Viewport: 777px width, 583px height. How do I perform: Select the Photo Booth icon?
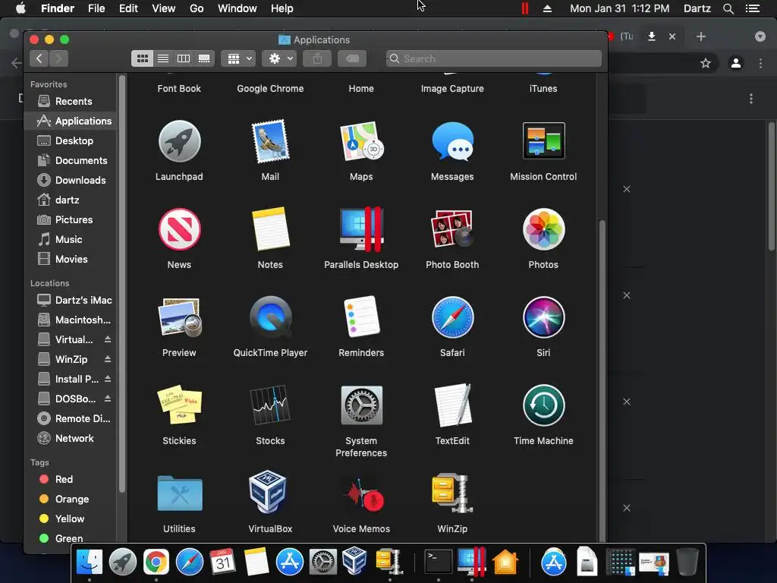452,229
